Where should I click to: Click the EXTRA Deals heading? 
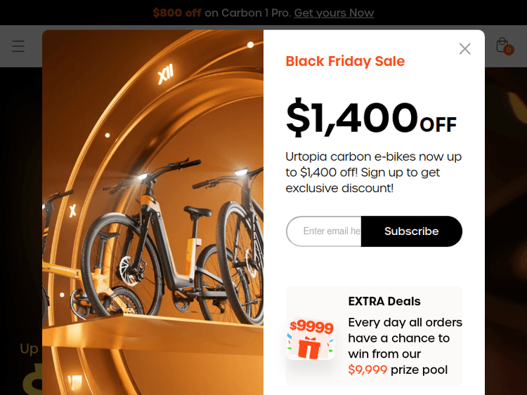pos(384,301)
